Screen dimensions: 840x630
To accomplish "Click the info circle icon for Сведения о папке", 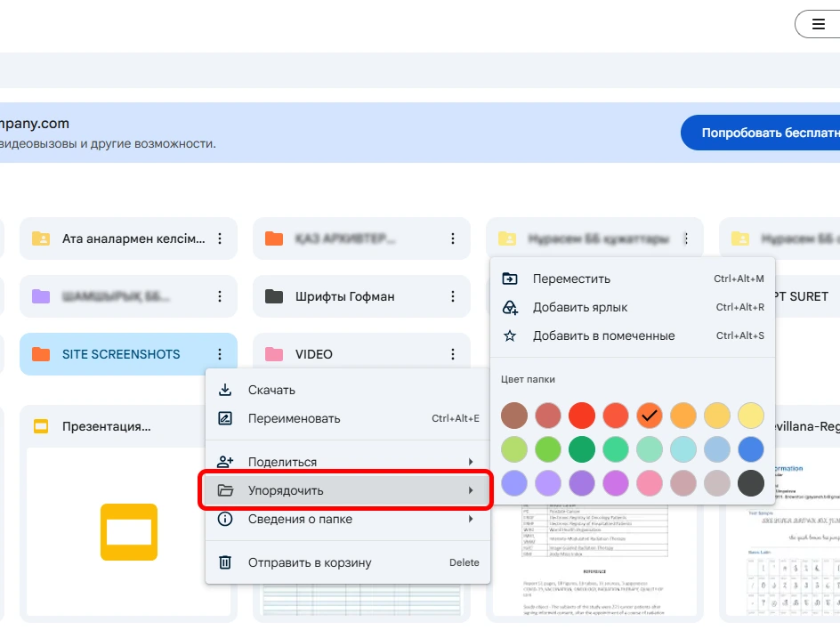I will (225, 519).
